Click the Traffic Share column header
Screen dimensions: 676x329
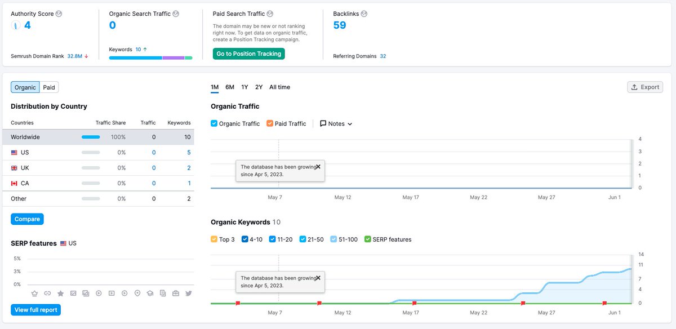(110, 123)
